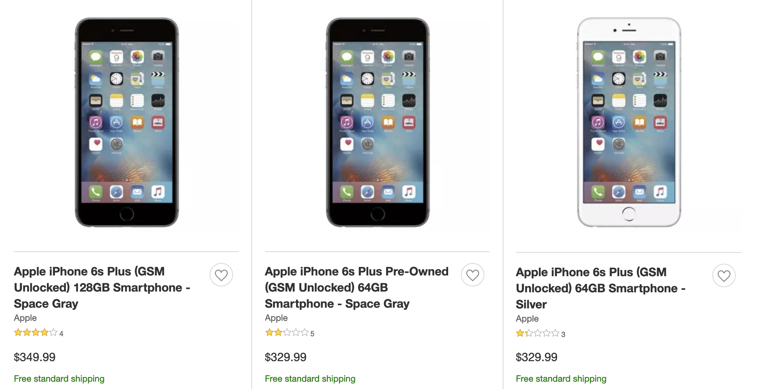Click Apple brand link under the Pre-Owned iPhone

coord(276,318)
